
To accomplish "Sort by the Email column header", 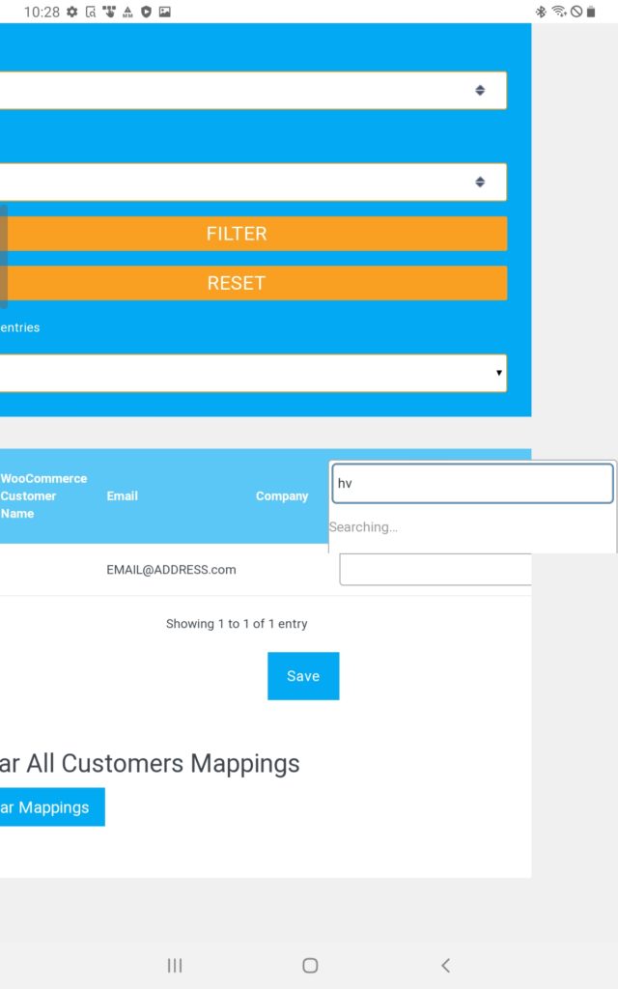I will [x=123, y=496].
